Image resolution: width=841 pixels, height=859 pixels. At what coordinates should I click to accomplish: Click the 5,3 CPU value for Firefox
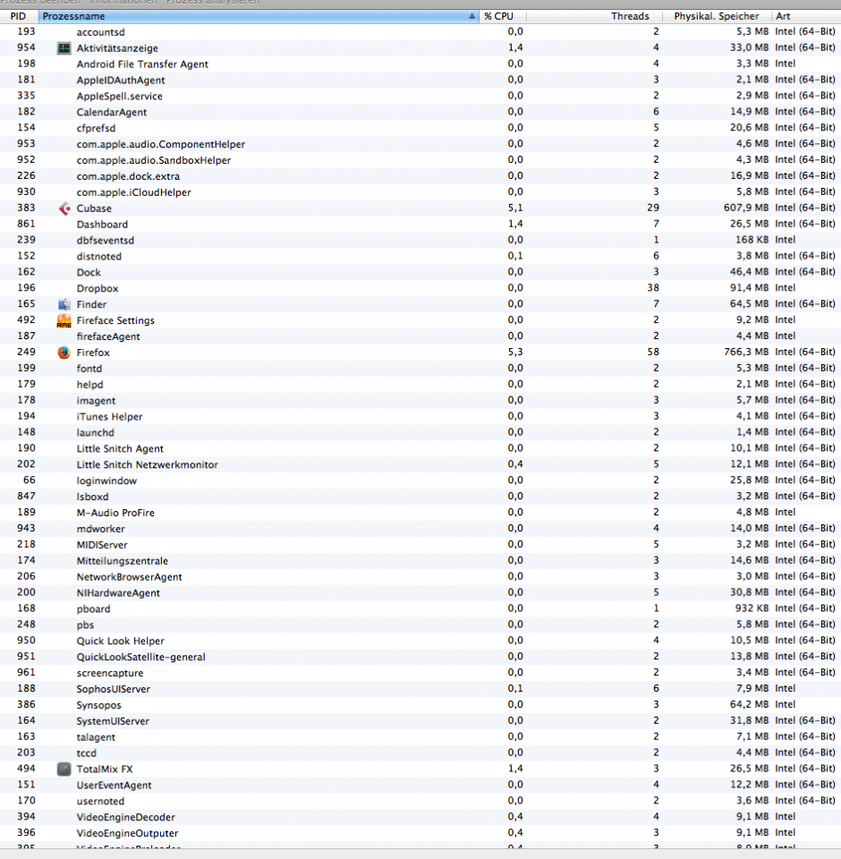515,353
